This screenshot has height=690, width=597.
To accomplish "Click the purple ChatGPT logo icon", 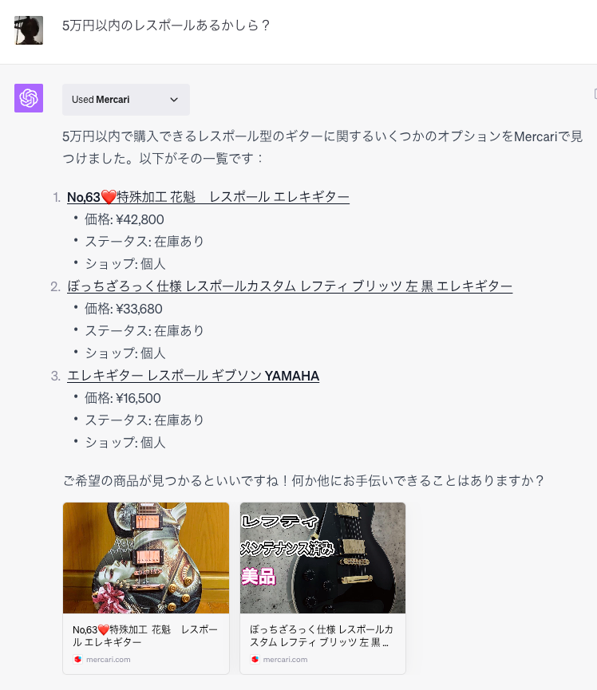I will 29,98.
